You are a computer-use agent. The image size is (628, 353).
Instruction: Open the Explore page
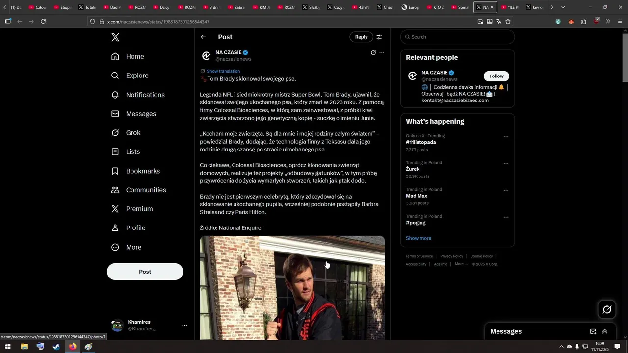(x=130, y=76)
